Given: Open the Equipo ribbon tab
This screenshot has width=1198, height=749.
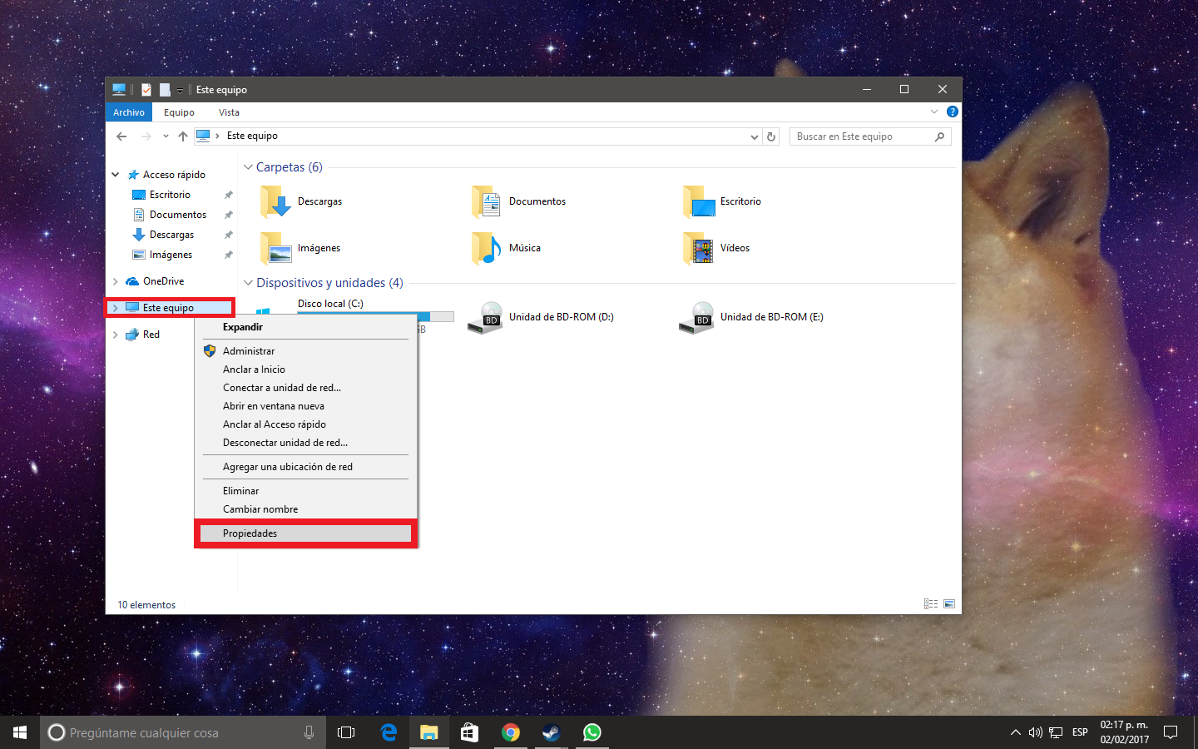Looking at the screenshot, I should point(179,112).
